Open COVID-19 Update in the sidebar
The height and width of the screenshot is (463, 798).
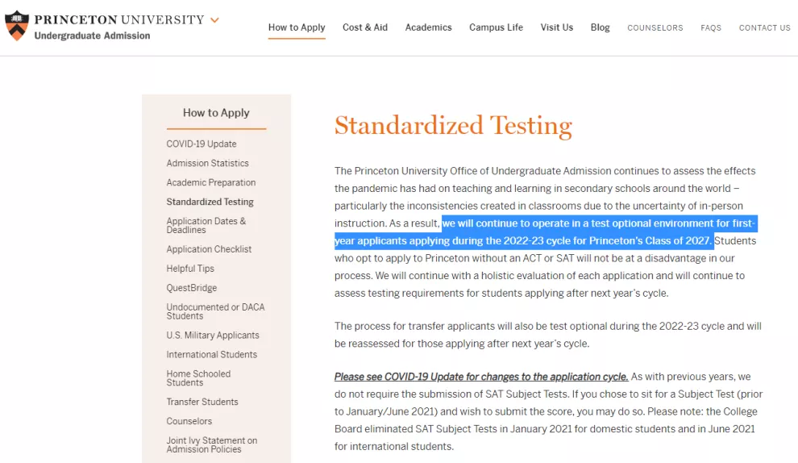[202, 144]
